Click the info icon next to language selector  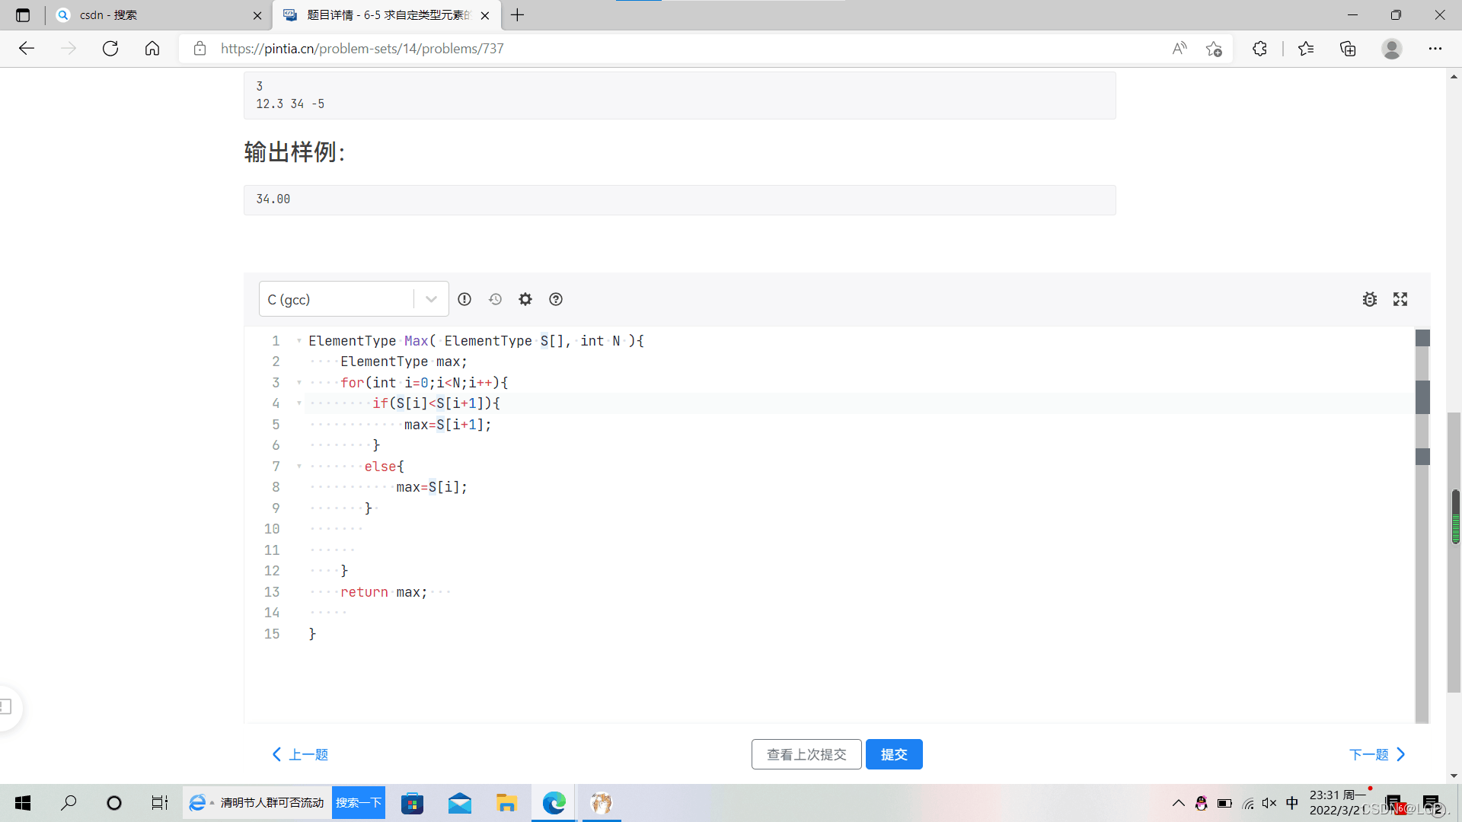point(464,299)
